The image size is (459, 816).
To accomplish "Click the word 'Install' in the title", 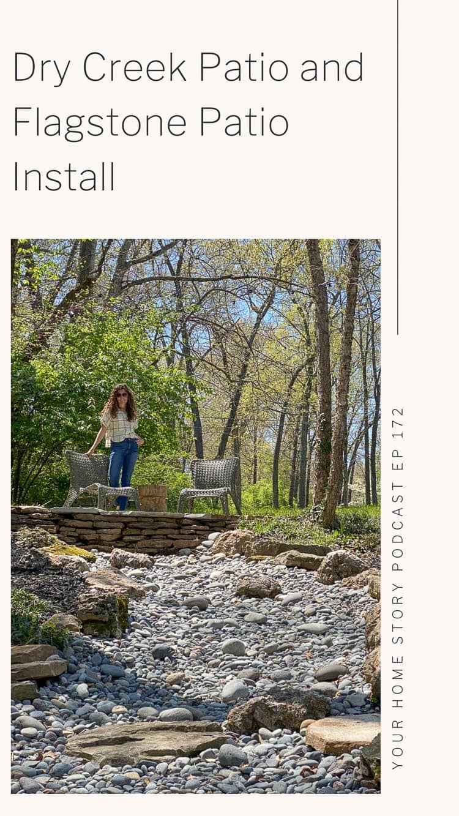I will (x=64, y=176).
